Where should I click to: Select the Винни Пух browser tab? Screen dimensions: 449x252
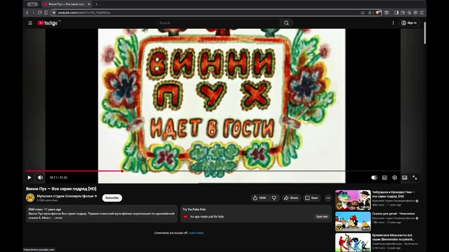pyautogui.click(x=66, y=4)
